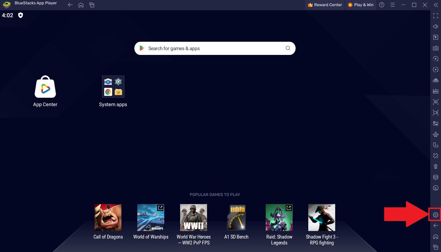Click the Search for games & apps field

tap(215, 48)
